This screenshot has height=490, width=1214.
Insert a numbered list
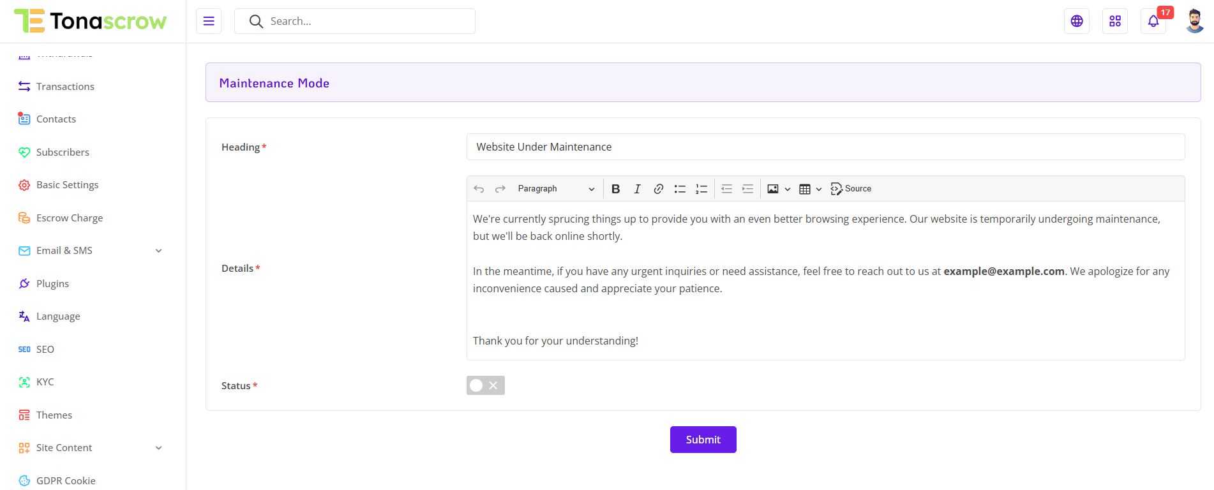coord(701,189)
